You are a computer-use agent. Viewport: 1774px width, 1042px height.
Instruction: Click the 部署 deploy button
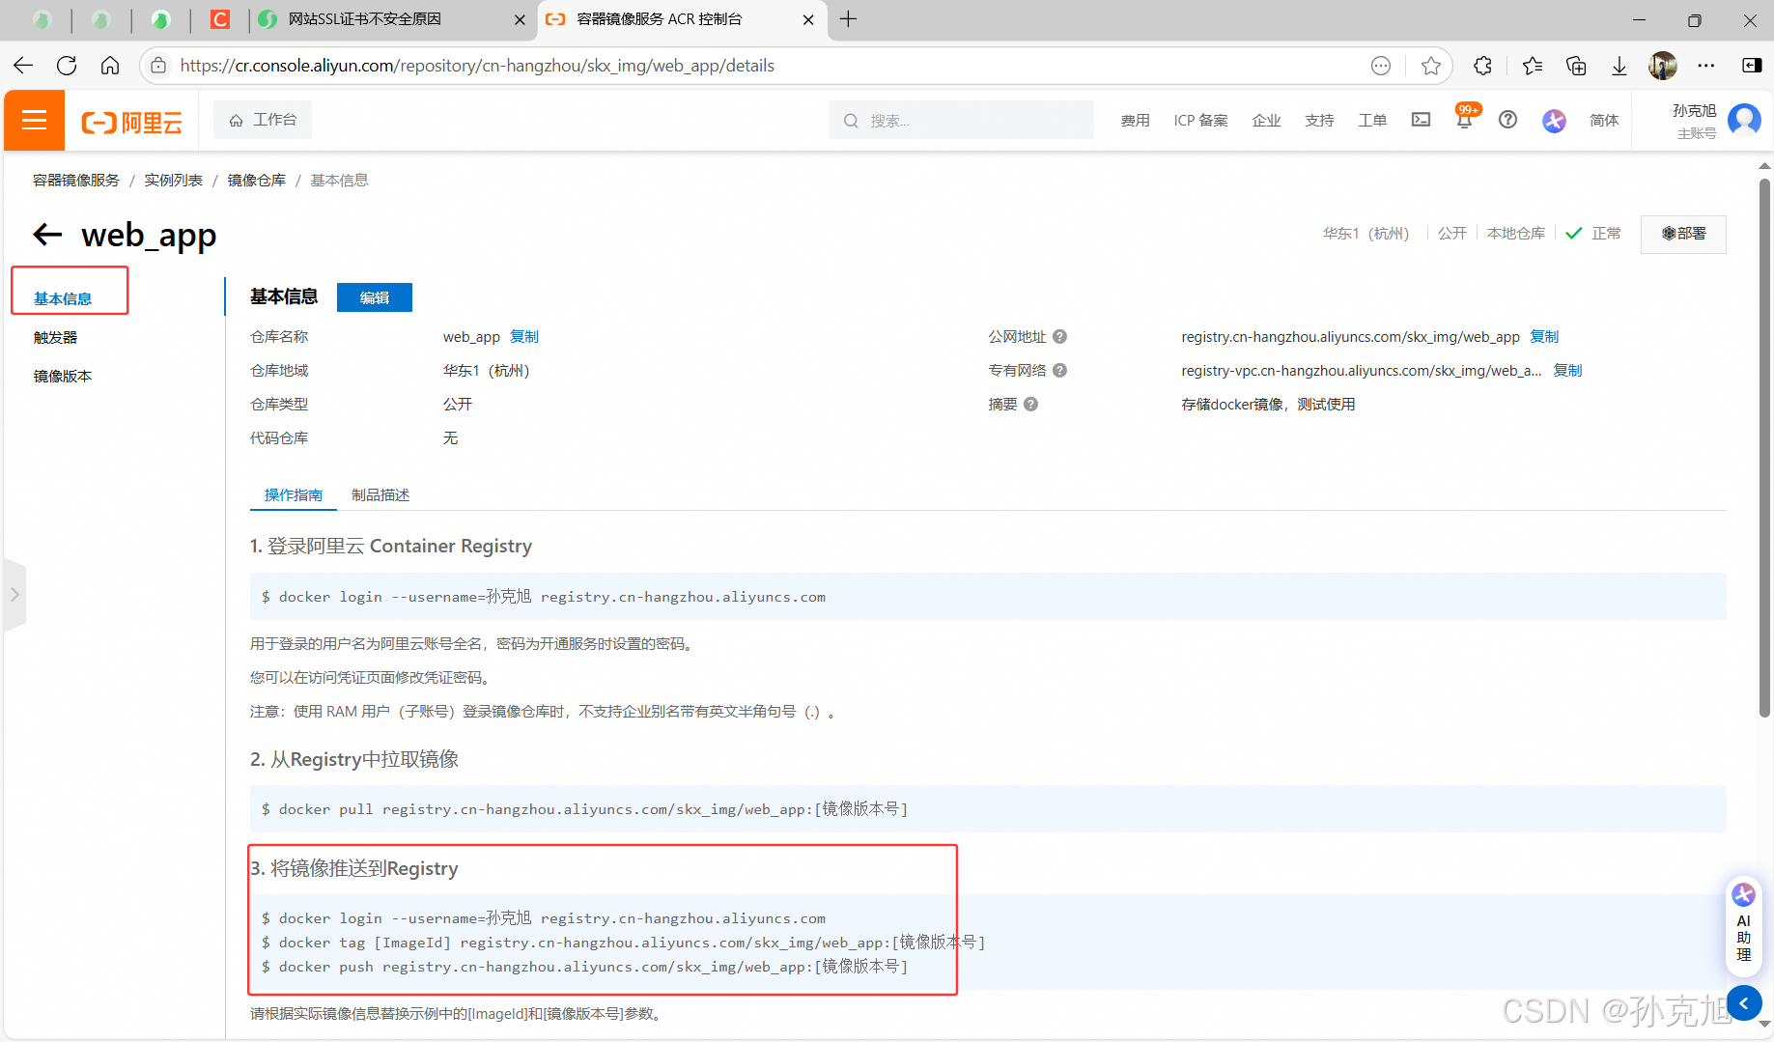pyautogui.click(x=1683, y=234)
